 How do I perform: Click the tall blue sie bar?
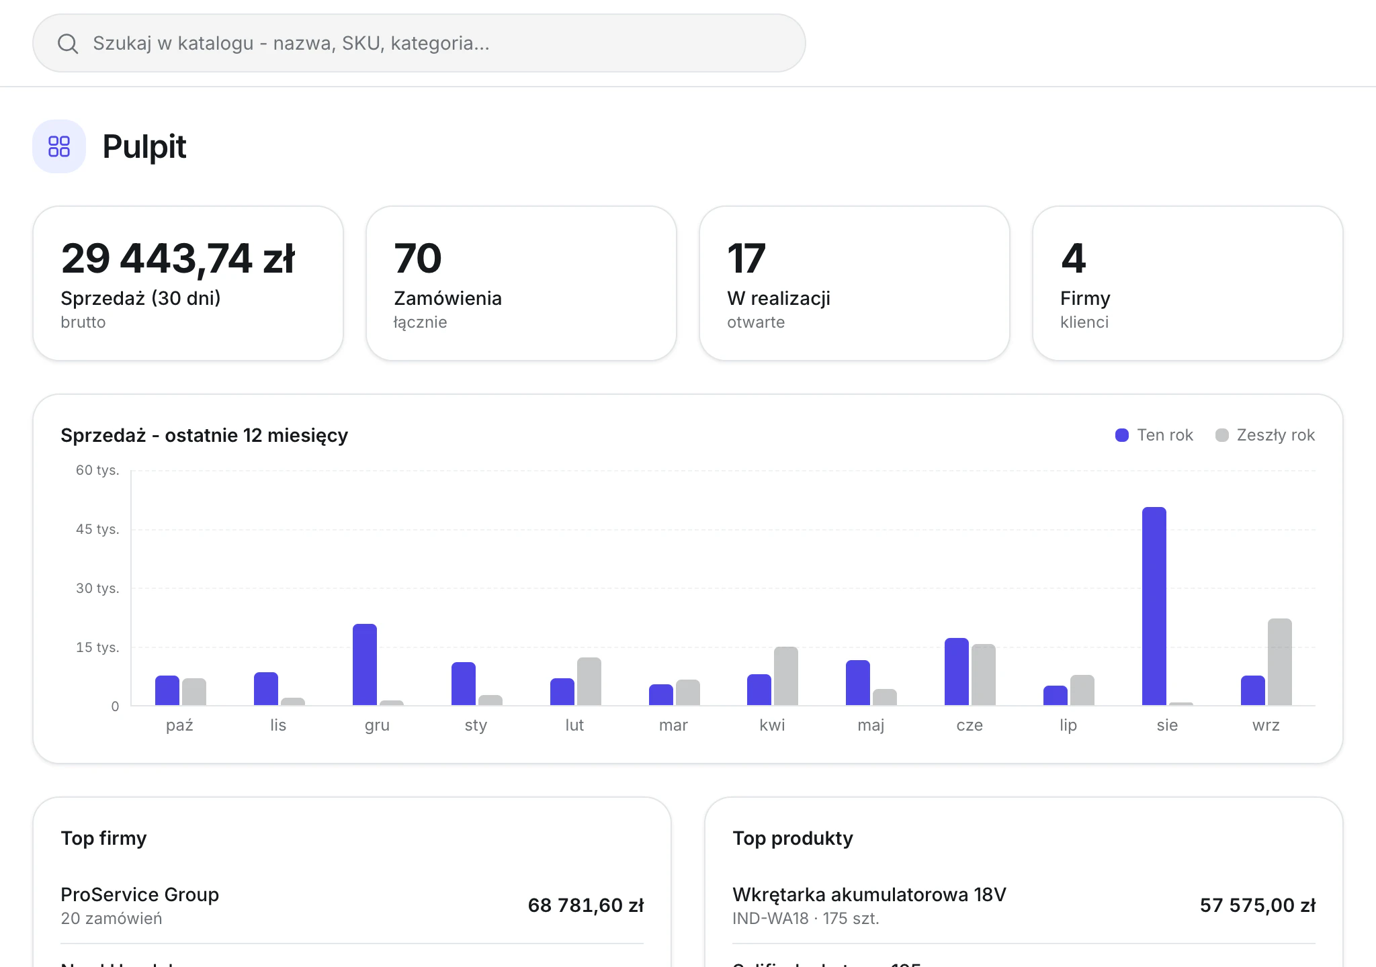(x=1154, y=606)
